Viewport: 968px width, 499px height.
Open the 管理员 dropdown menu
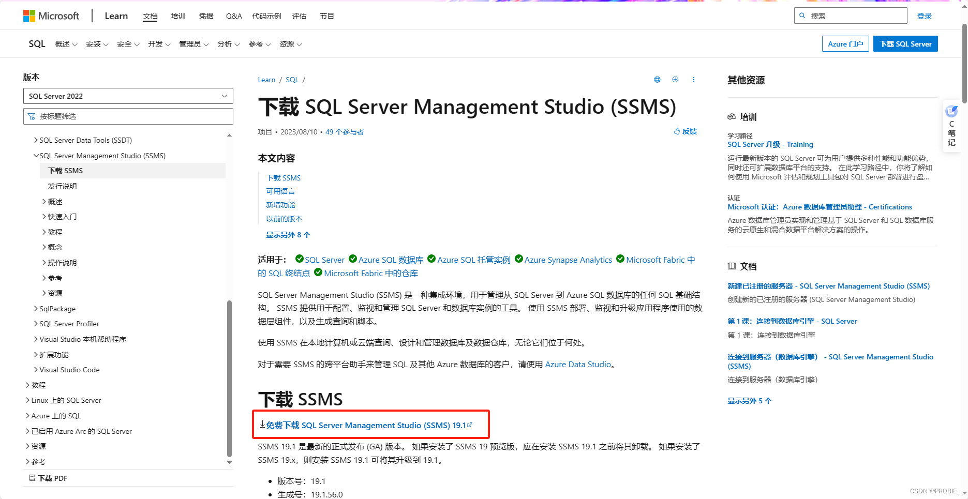pos(194,44)
